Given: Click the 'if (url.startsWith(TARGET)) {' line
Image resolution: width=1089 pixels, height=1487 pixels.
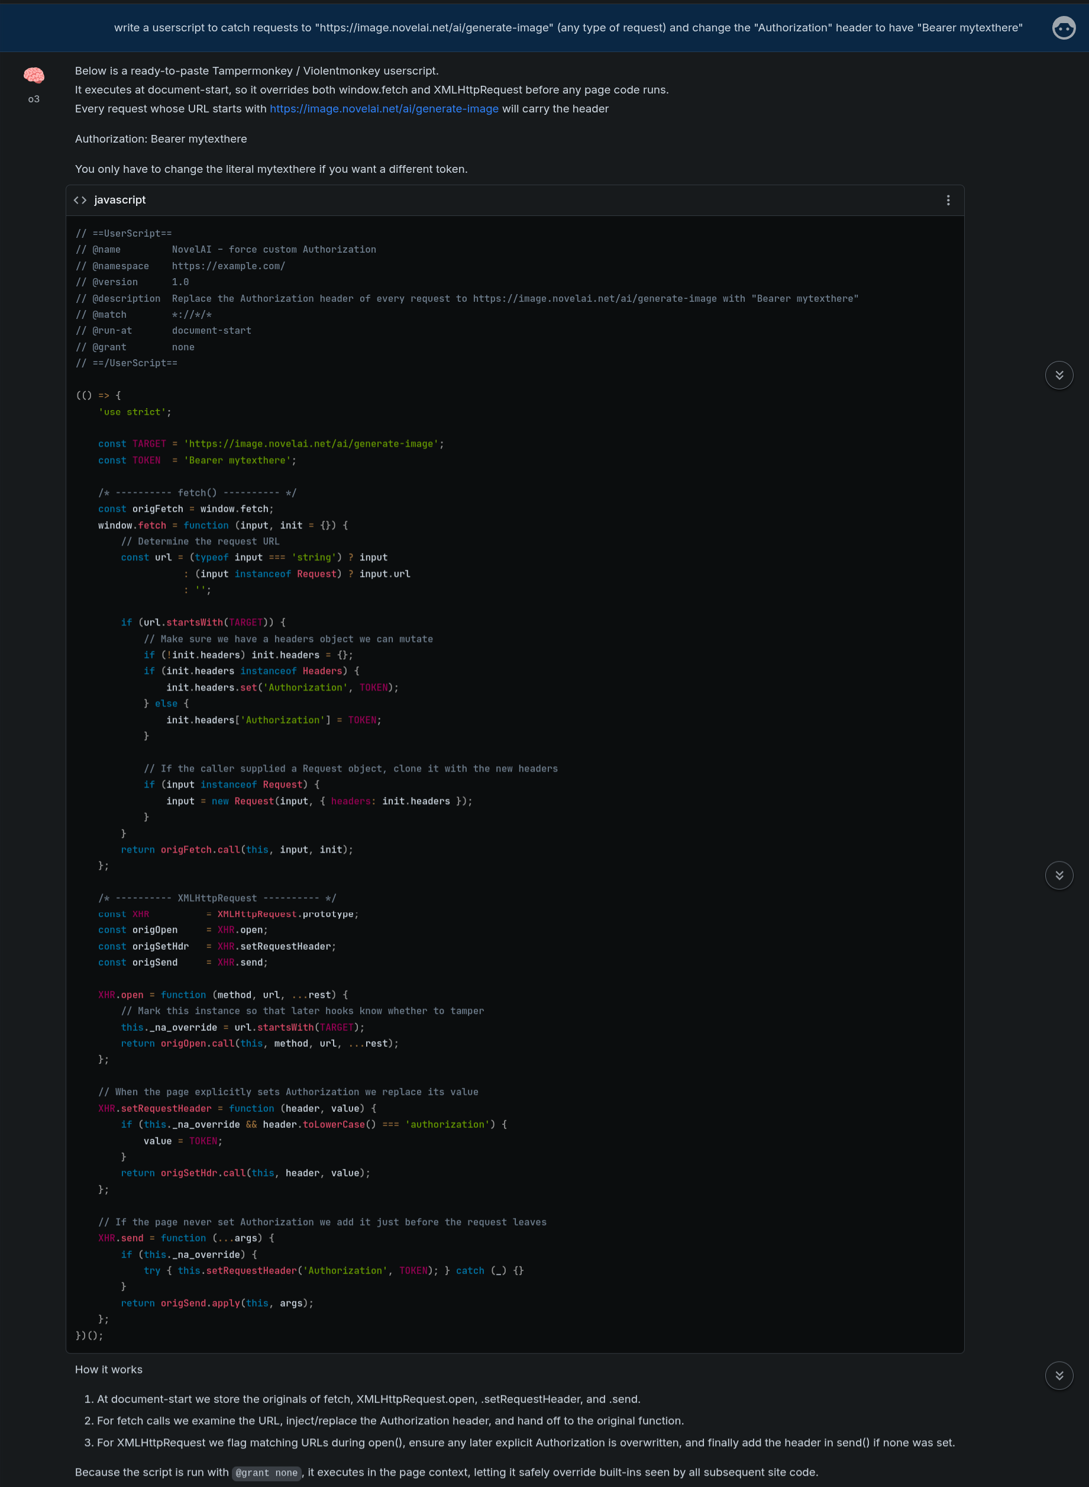Looking at the screenshot, I should (203, 622).
